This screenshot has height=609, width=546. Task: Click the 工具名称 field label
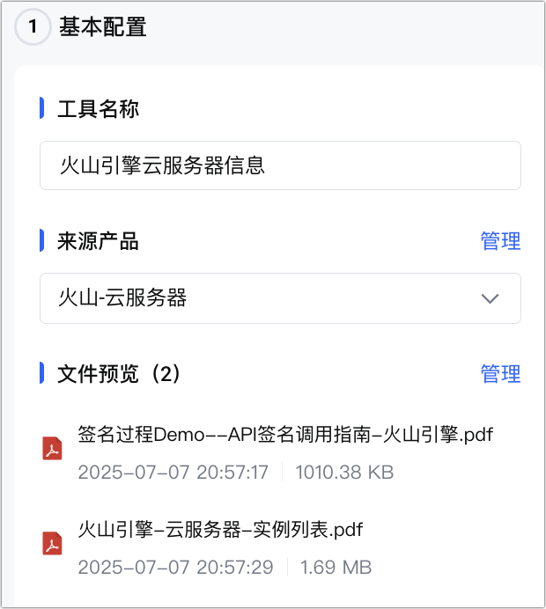(98, 109)
